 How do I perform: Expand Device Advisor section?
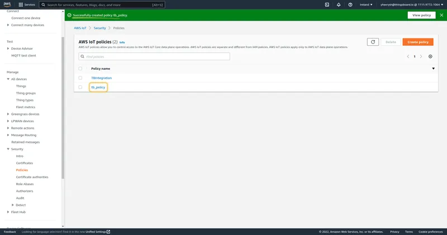coord(8,49)
